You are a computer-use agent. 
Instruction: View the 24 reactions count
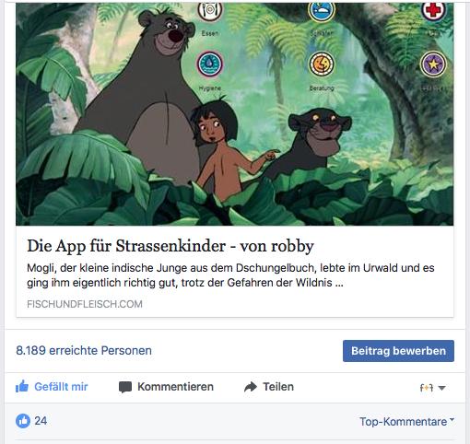point(41,421)
